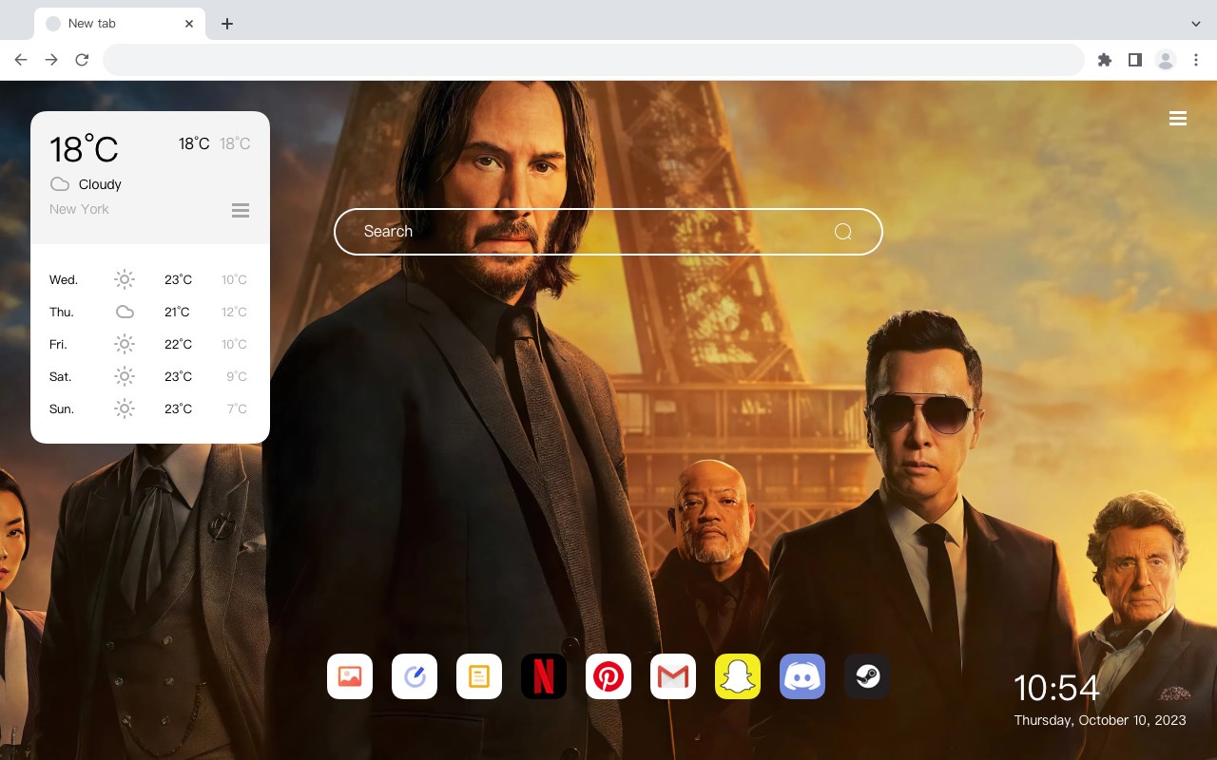Click Thursday's cloud weather icon
Image resolution: width=1217 pixels, height=760 pixels.
coord(125,312)
